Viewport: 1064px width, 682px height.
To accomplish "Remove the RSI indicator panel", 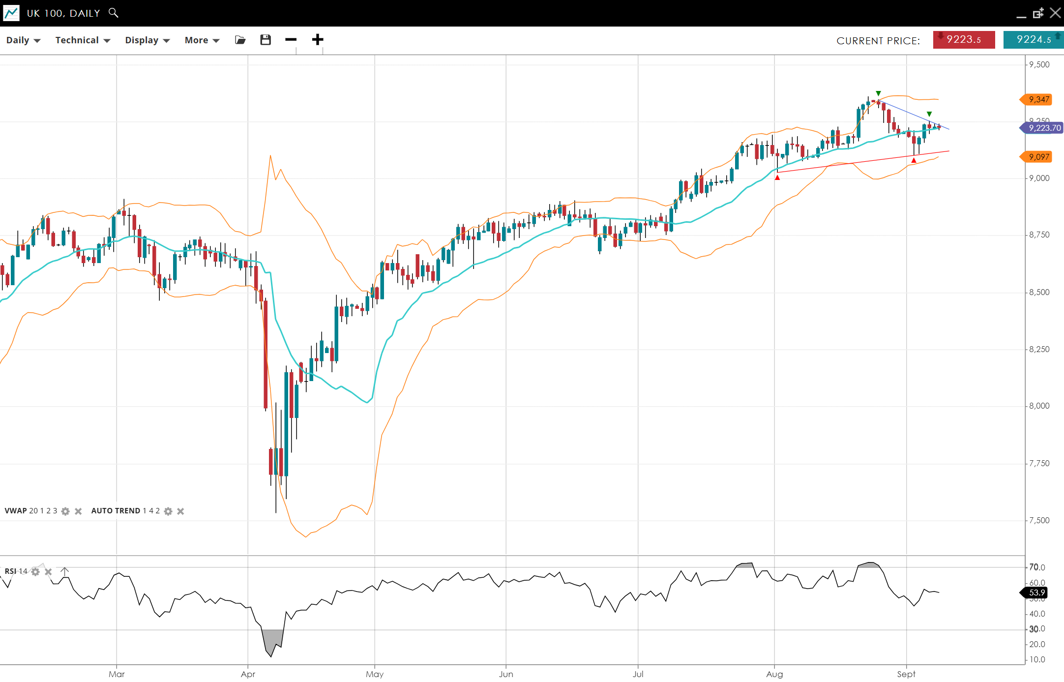I will click(x=48, y=572).
